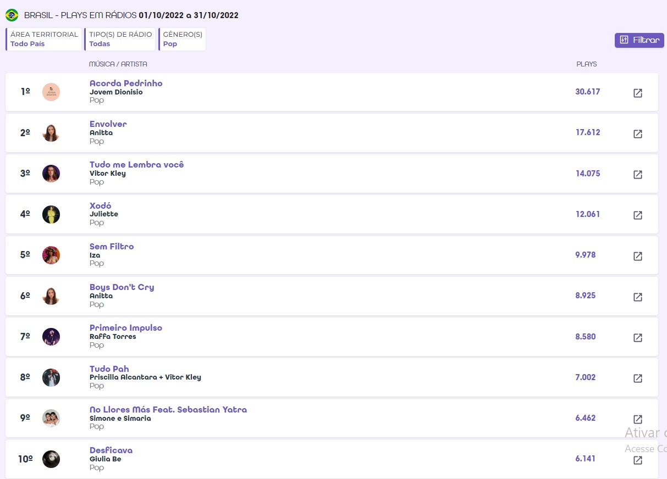Click play count 8.925
Image resolution: width=667 pixels, height=479 pixels.
pyautogui.click(x=586, y=296)
